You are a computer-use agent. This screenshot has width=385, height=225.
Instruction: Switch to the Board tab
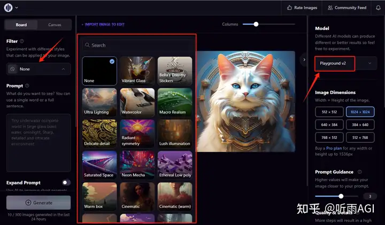click(x=21, y=25)
